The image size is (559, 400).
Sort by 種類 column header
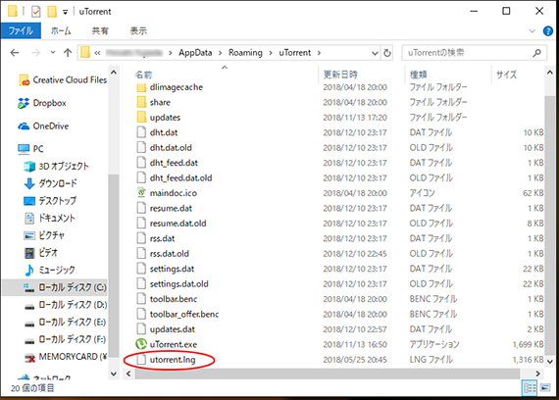click(x=418, y=75)
